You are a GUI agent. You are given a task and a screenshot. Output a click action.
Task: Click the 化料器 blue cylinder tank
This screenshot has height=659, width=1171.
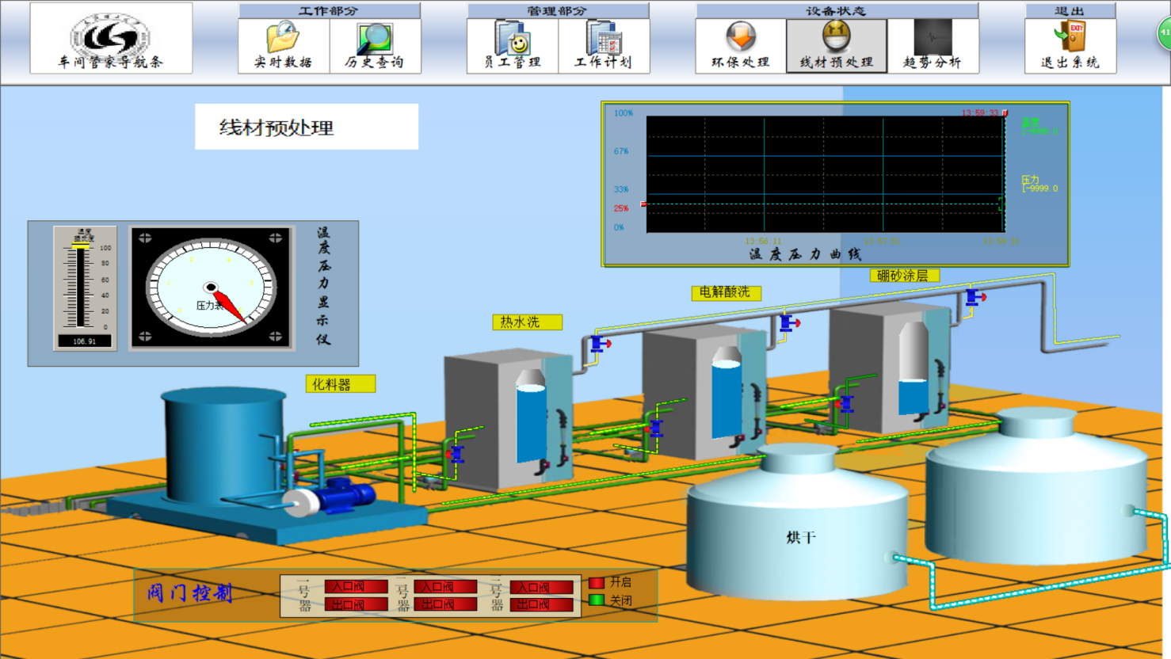click(224, 446)
